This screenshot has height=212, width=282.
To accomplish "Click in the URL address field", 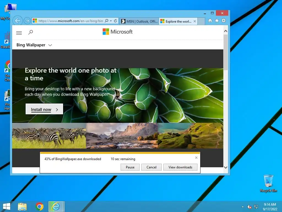I will coord(71,21).
